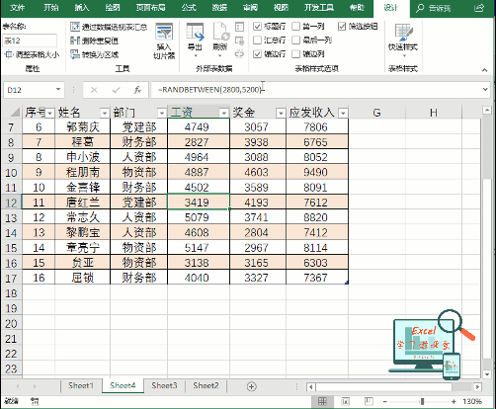Click column G header
This screenshot has height=409, width=496.
click(376, 113)
